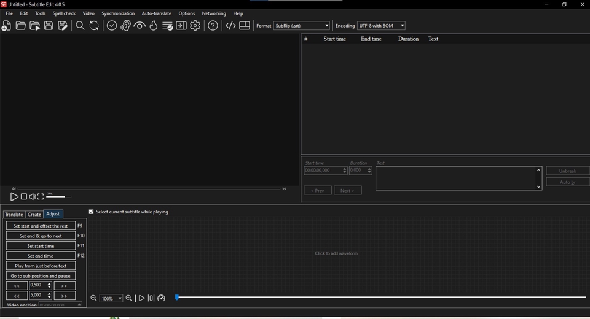The width and height of the screenshot is (590, 319).
Task: Click the Auto br button
Action: pyautogui.click(x=568, y=182)
